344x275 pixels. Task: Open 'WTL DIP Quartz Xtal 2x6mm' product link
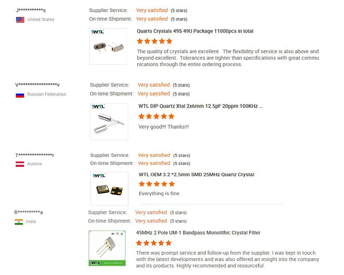click(200, 106)
